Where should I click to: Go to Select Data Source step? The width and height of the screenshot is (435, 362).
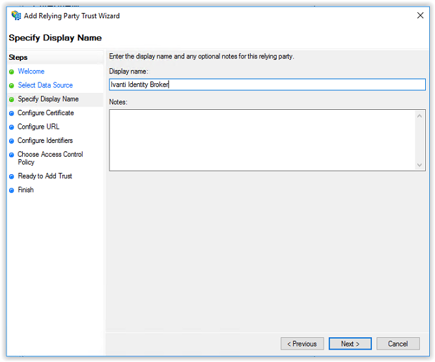point(45,85)
